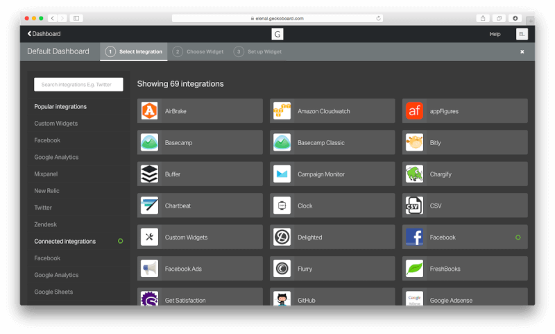Click the Default Dashboard title

(x=58, y=51)
